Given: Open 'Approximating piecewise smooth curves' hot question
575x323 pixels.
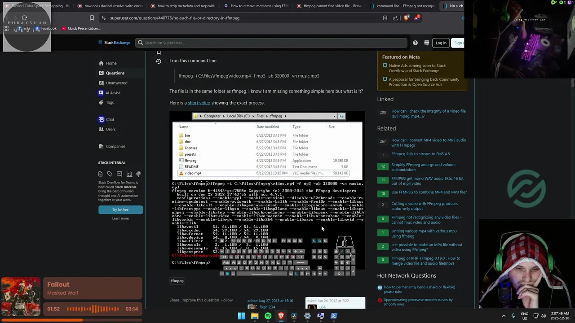Looking at the screenshot, I should 418,302.
